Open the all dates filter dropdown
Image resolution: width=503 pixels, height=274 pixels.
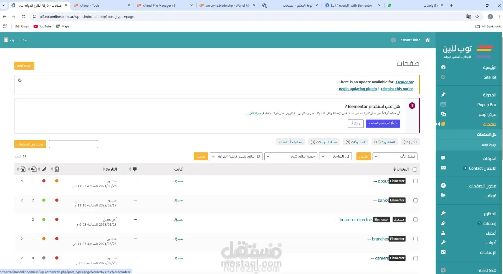[x=336, y=156]
